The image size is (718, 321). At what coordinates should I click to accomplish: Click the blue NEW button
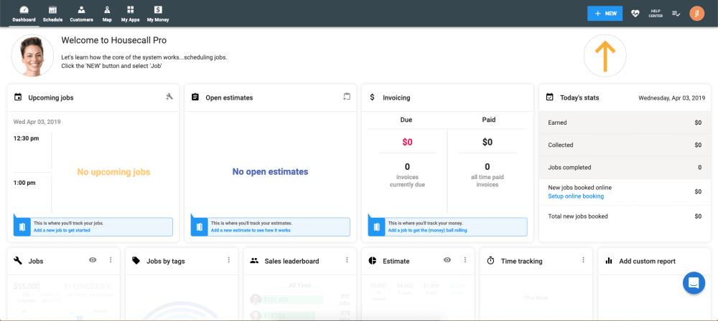click(605, 14)
